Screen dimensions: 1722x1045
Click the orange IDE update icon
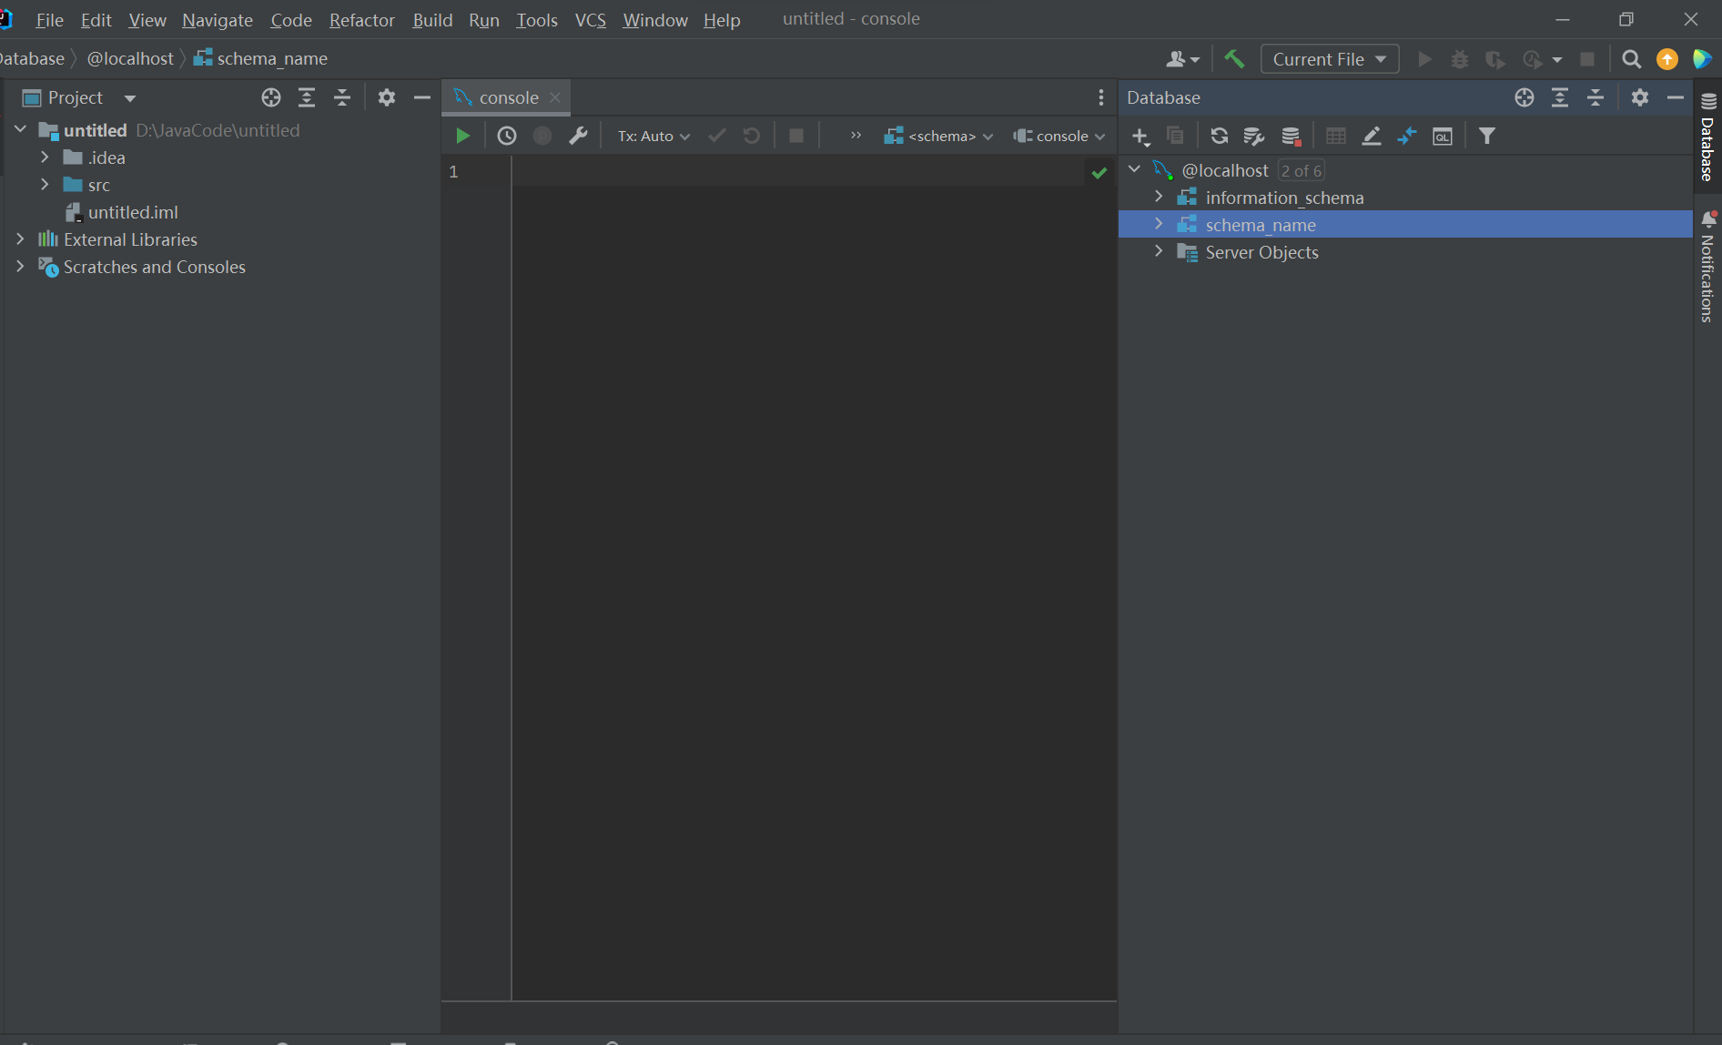[x=1667, y=59]
